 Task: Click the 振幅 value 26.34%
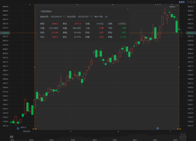(77, 33)
